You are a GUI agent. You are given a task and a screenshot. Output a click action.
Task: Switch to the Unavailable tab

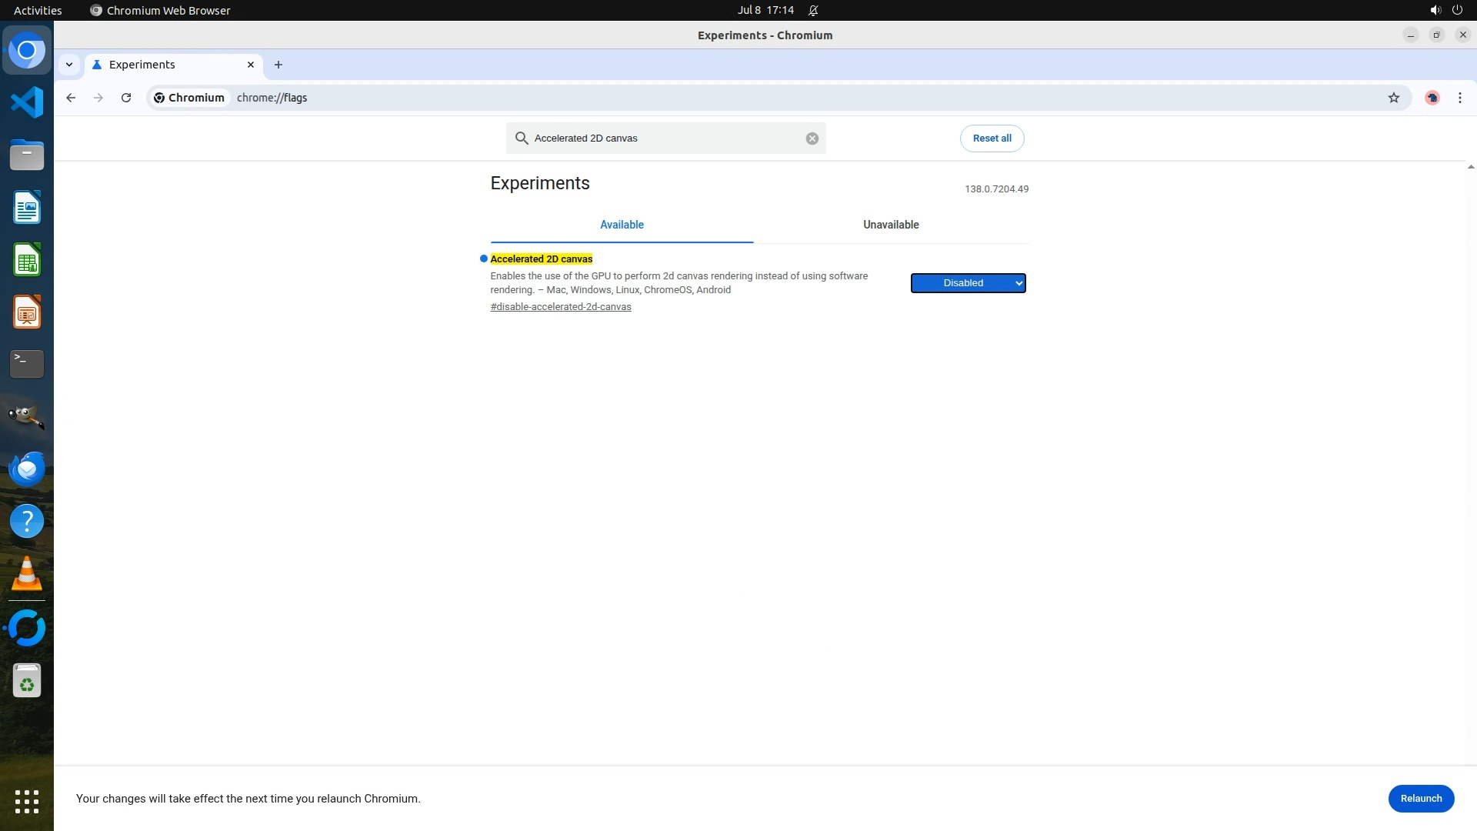[890, 225]
